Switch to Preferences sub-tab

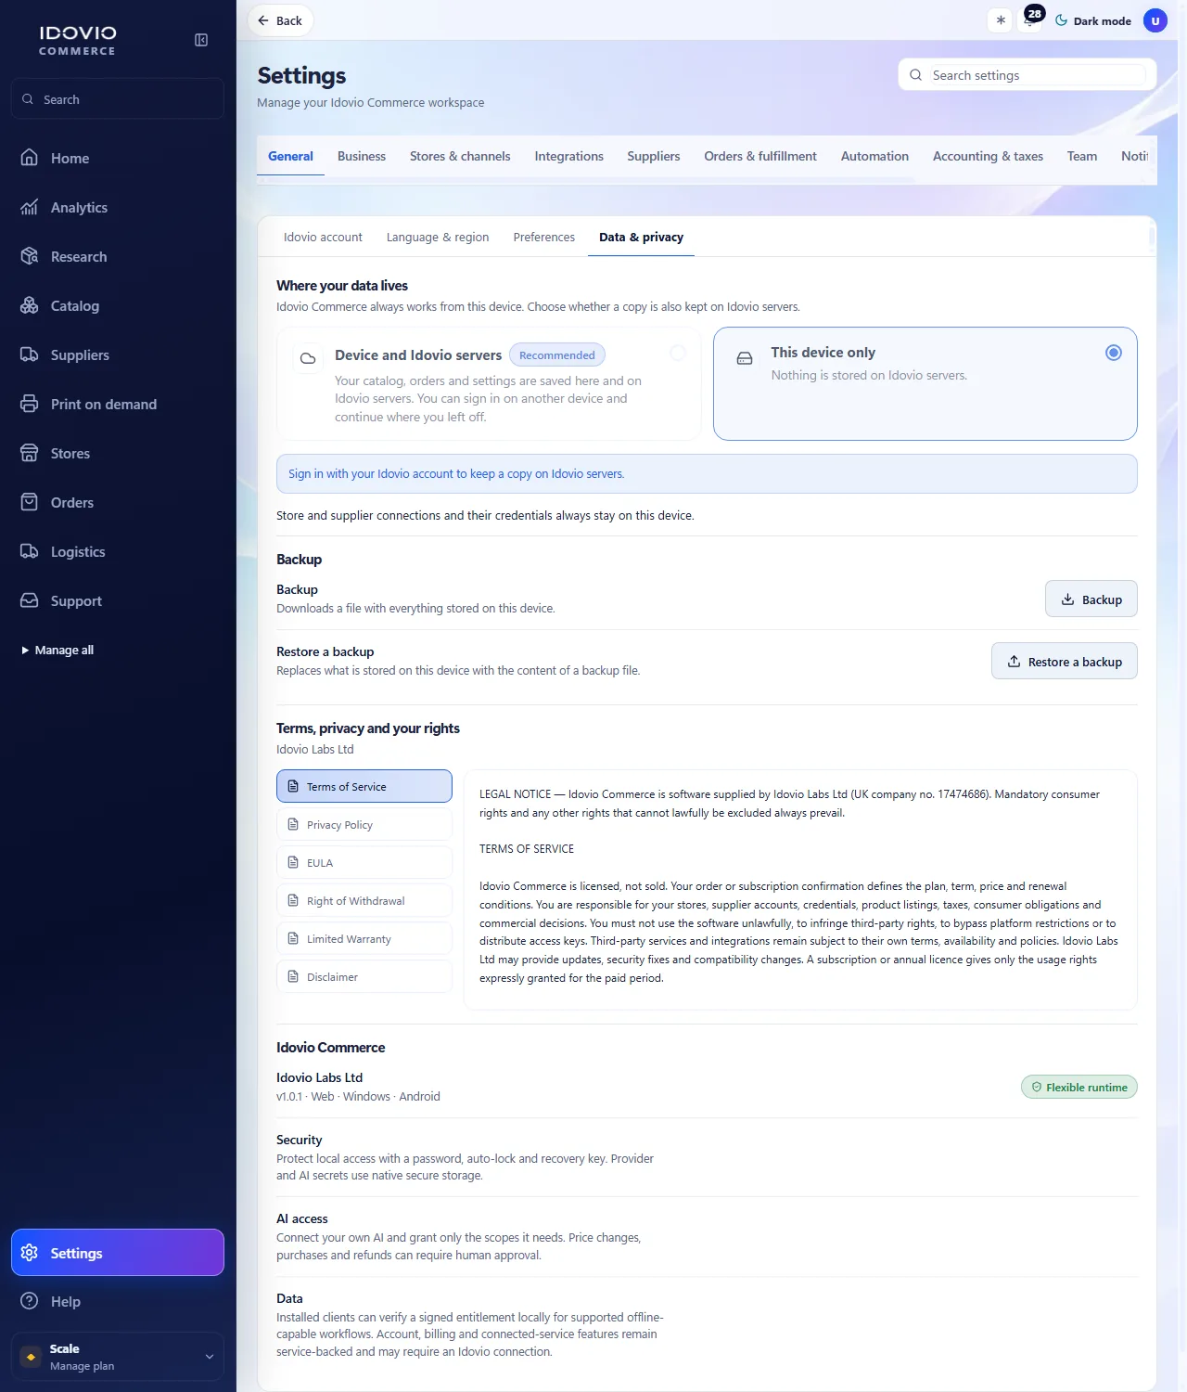click(x=544, y=237)
